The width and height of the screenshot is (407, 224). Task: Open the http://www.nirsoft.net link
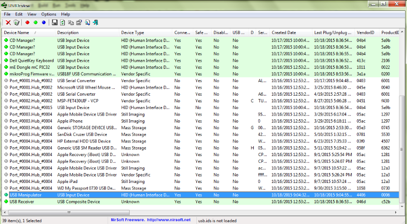click(169, 220)
